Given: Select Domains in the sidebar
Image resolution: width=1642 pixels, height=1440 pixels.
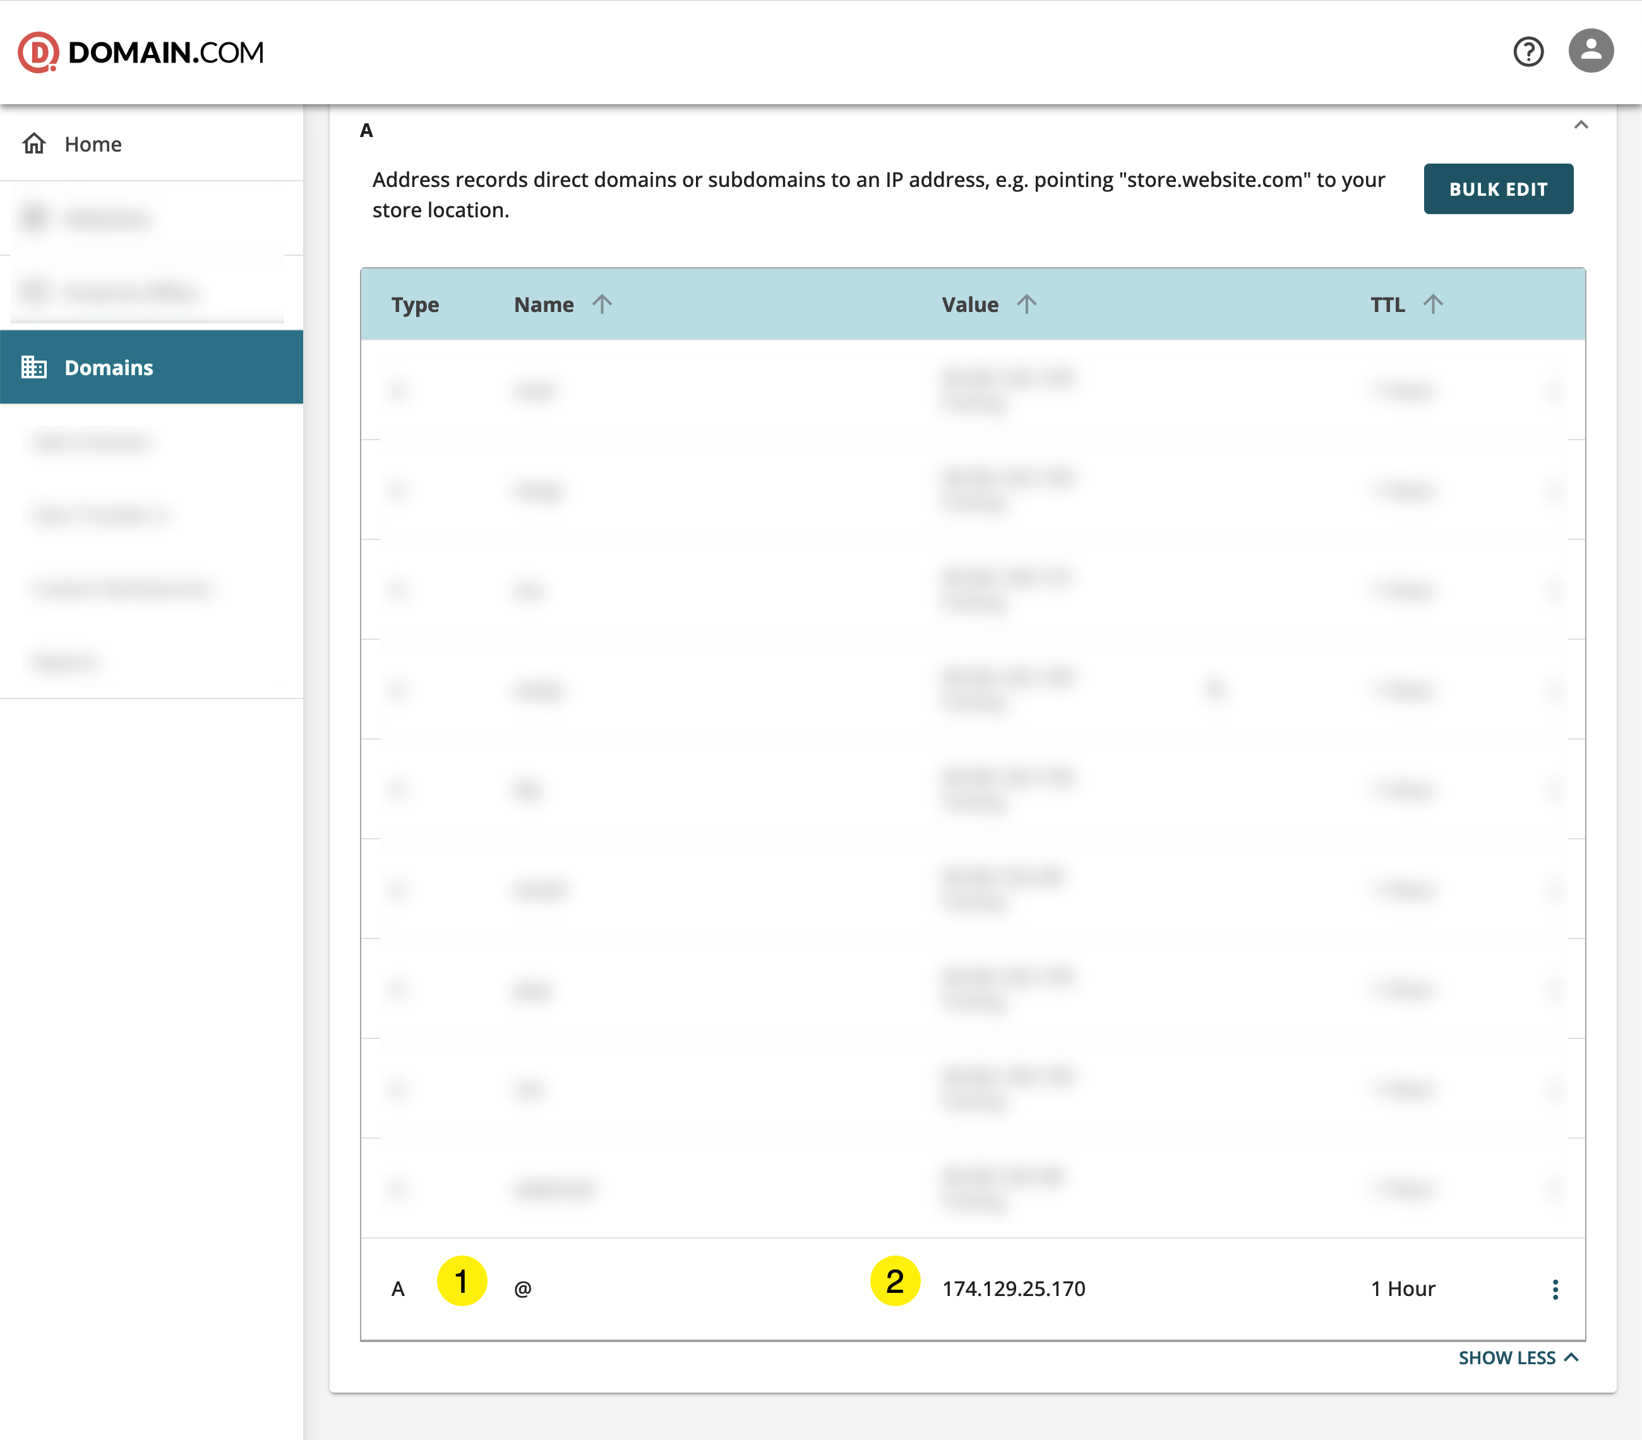Looking at the screenshot, I should coord(109,367).
